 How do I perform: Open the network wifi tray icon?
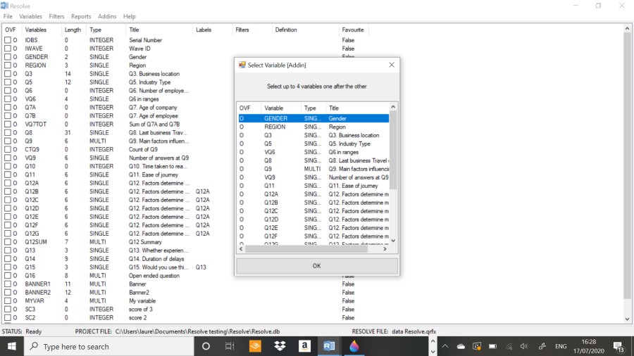tap(509, 346)
